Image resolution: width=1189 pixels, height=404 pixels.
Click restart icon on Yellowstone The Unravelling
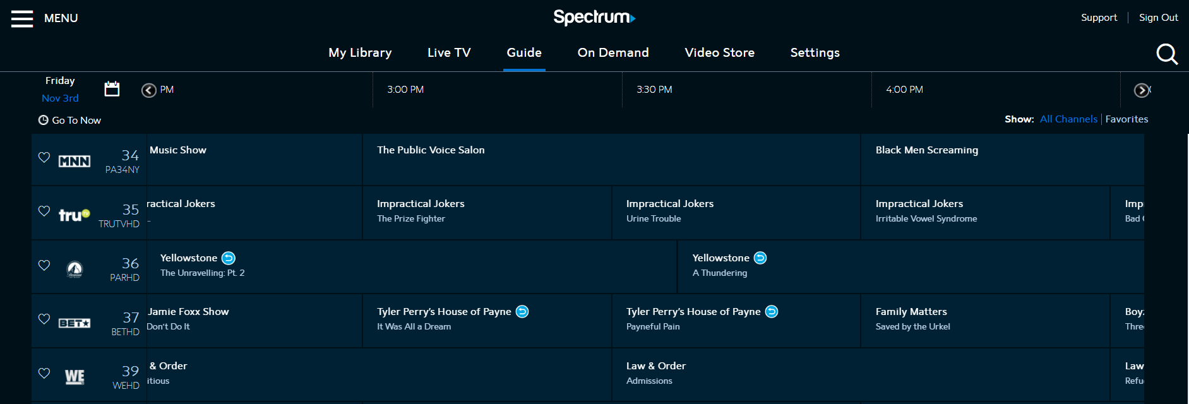[229, 258]
